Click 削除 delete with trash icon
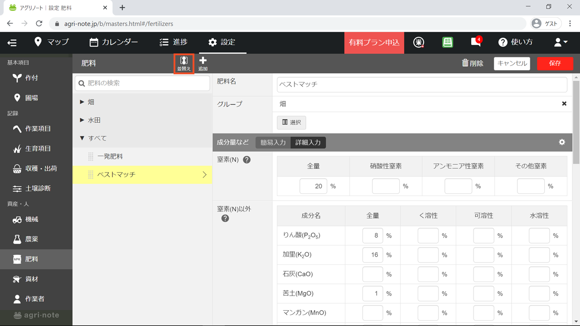 473,63
